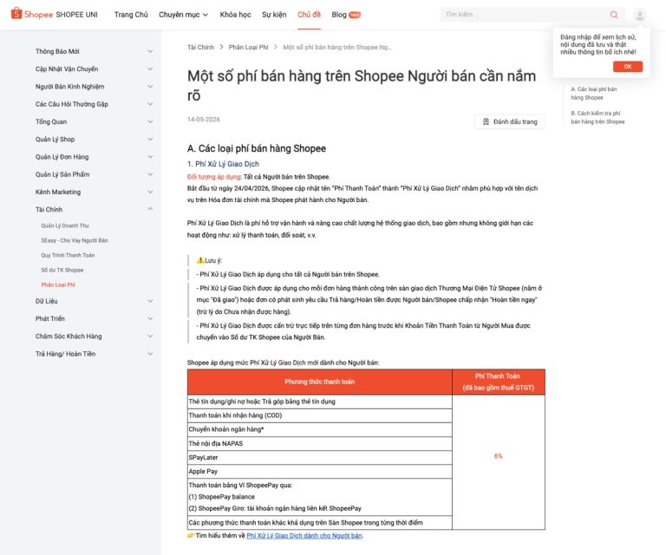Expand Tổng Quan sidebar section
This screenshot has width=666, height=555.
[94, 122]
